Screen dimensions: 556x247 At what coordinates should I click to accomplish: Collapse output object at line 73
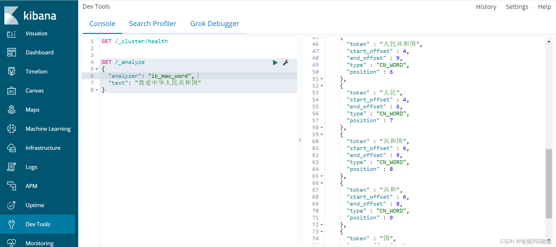coord(322,232)
